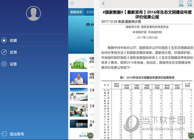Click the date 2017年12月26日
Screen dimensions: 194x140
[147, 38]
